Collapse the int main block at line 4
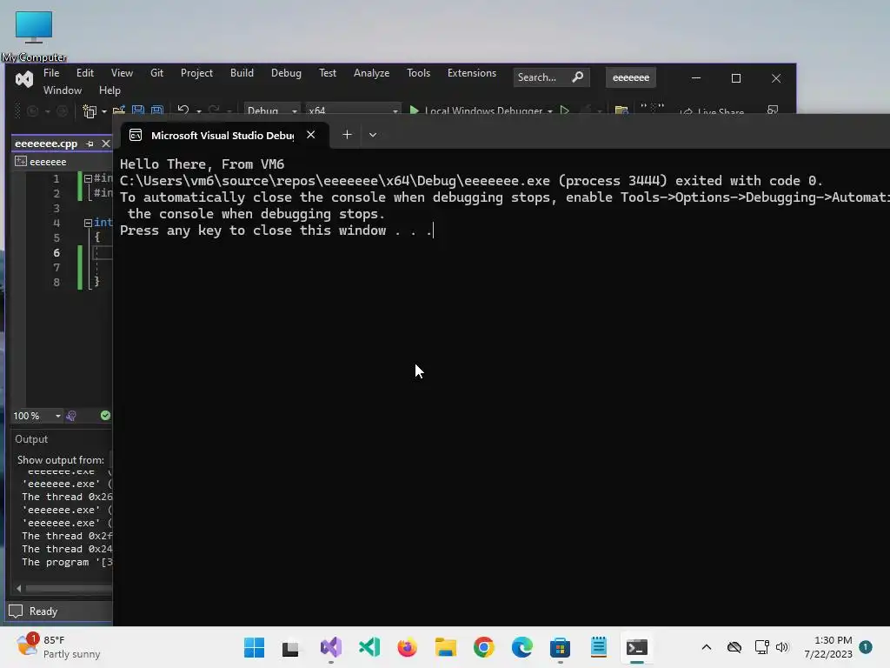Screen dimensions: 890x668 tap(88, 224)
